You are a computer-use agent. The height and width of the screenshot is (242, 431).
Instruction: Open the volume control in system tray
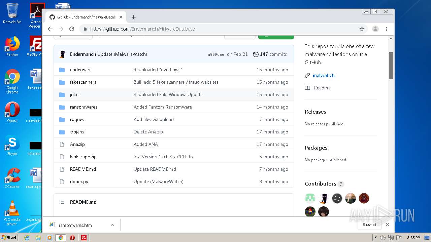pos(383,238)
